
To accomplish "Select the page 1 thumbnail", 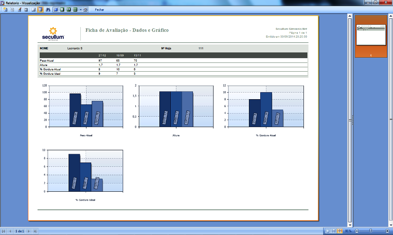I will tap(370, 36).
